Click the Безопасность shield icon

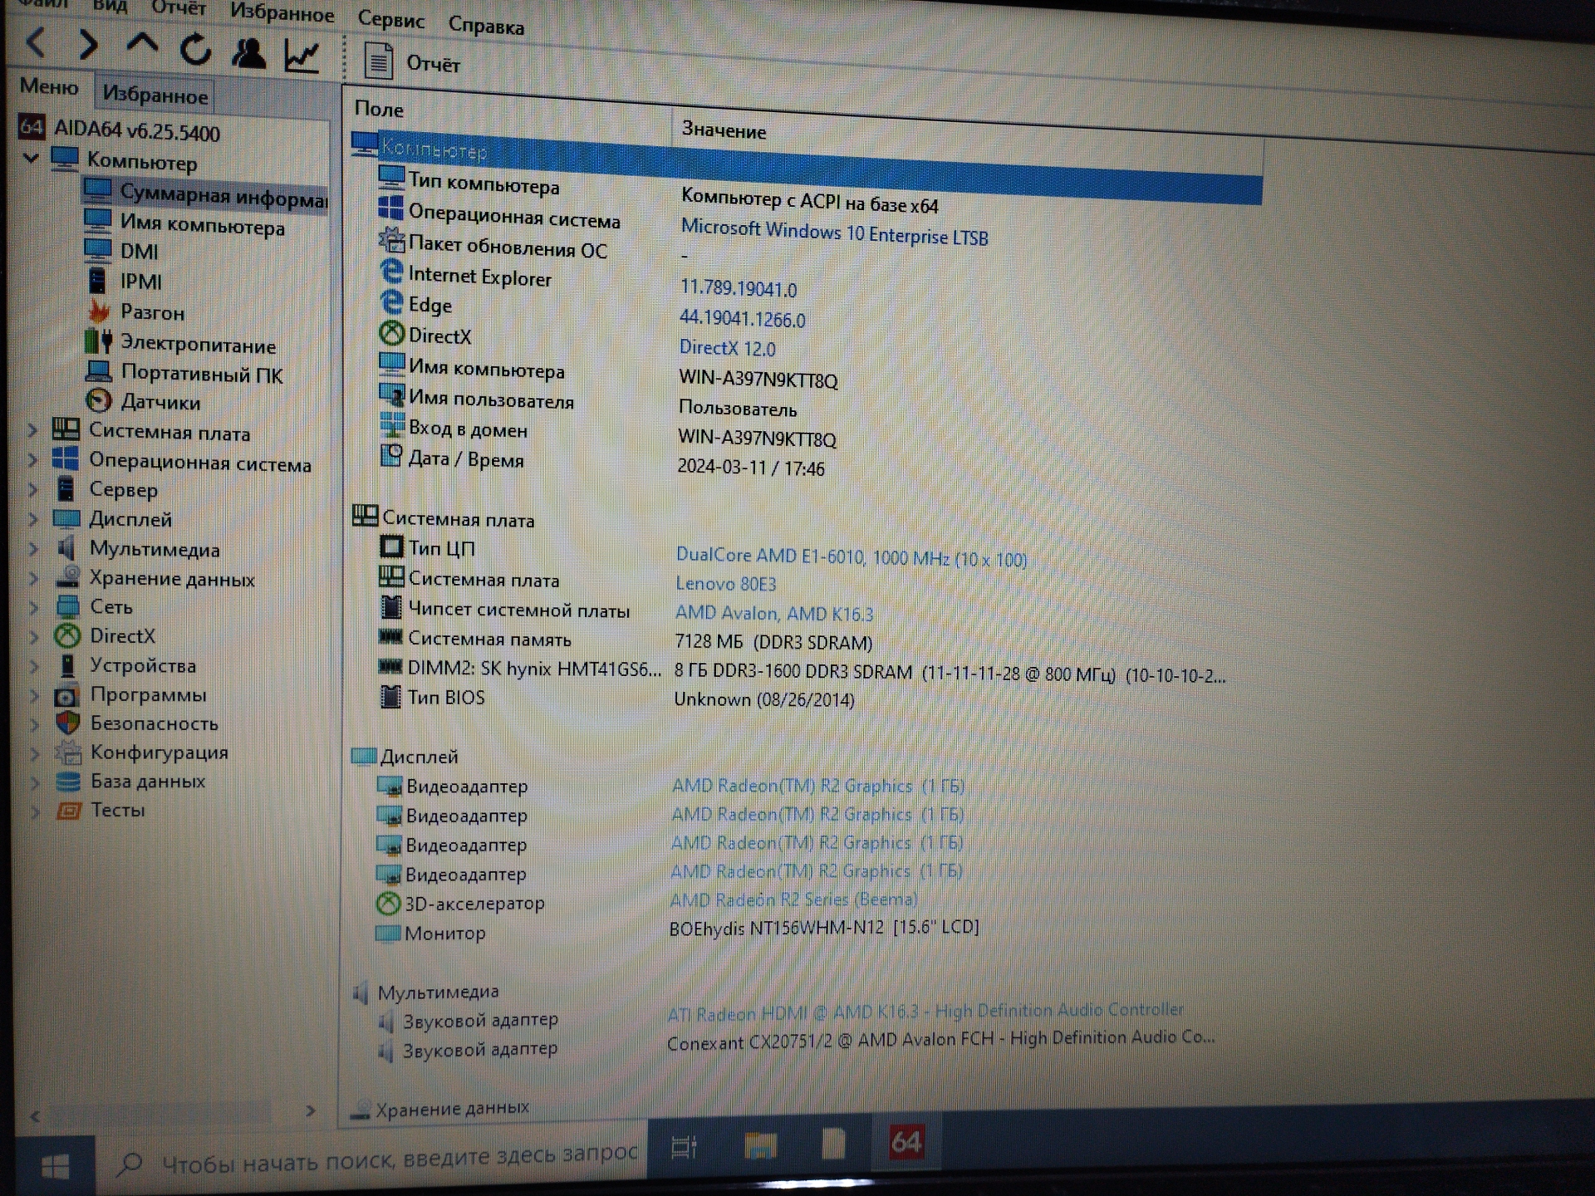pyautogui.click(x=68, y=723)
